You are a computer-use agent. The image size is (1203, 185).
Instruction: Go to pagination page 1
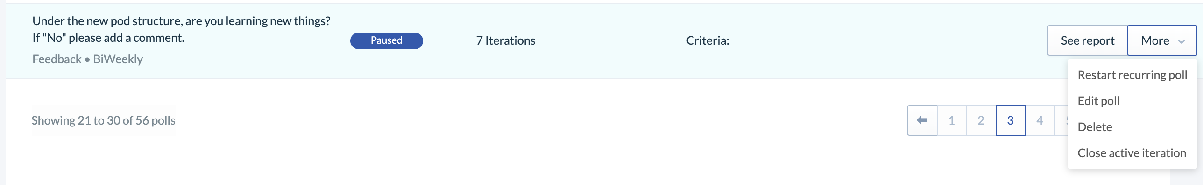coord(951,120)
